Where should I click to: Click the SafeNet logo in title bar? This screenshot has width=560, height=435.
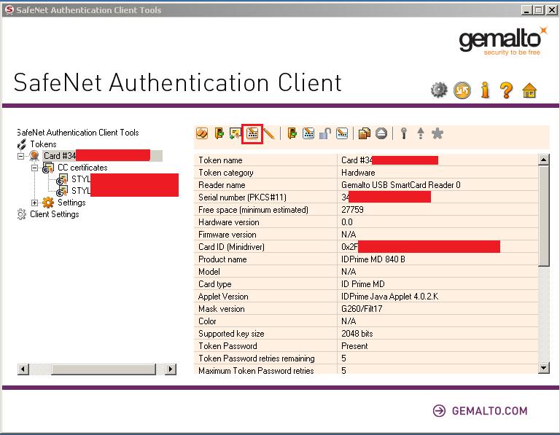pyautogui.click(x=9, y=9)
